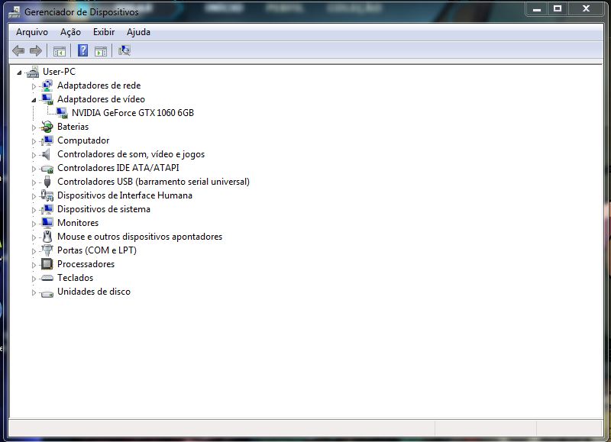
Task: Click the Forward arrow toolbar icon
Action: pos(36,50)
